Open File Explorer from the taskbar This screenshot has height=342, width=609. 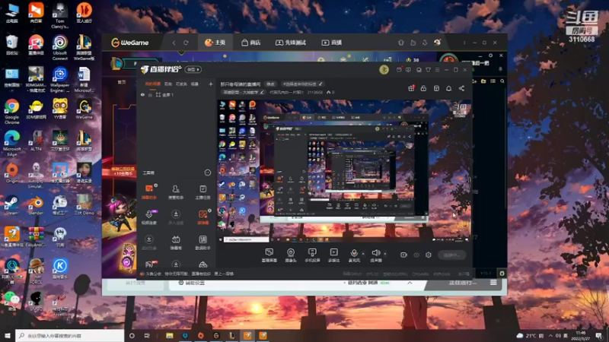tap(169, 335)
